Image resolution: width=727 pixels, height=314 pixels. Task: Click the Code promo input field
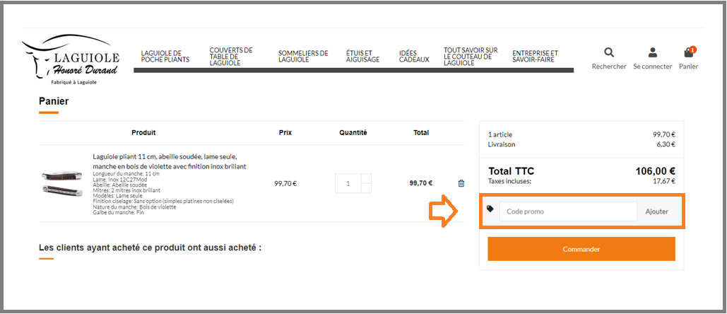tap(568, 211)
